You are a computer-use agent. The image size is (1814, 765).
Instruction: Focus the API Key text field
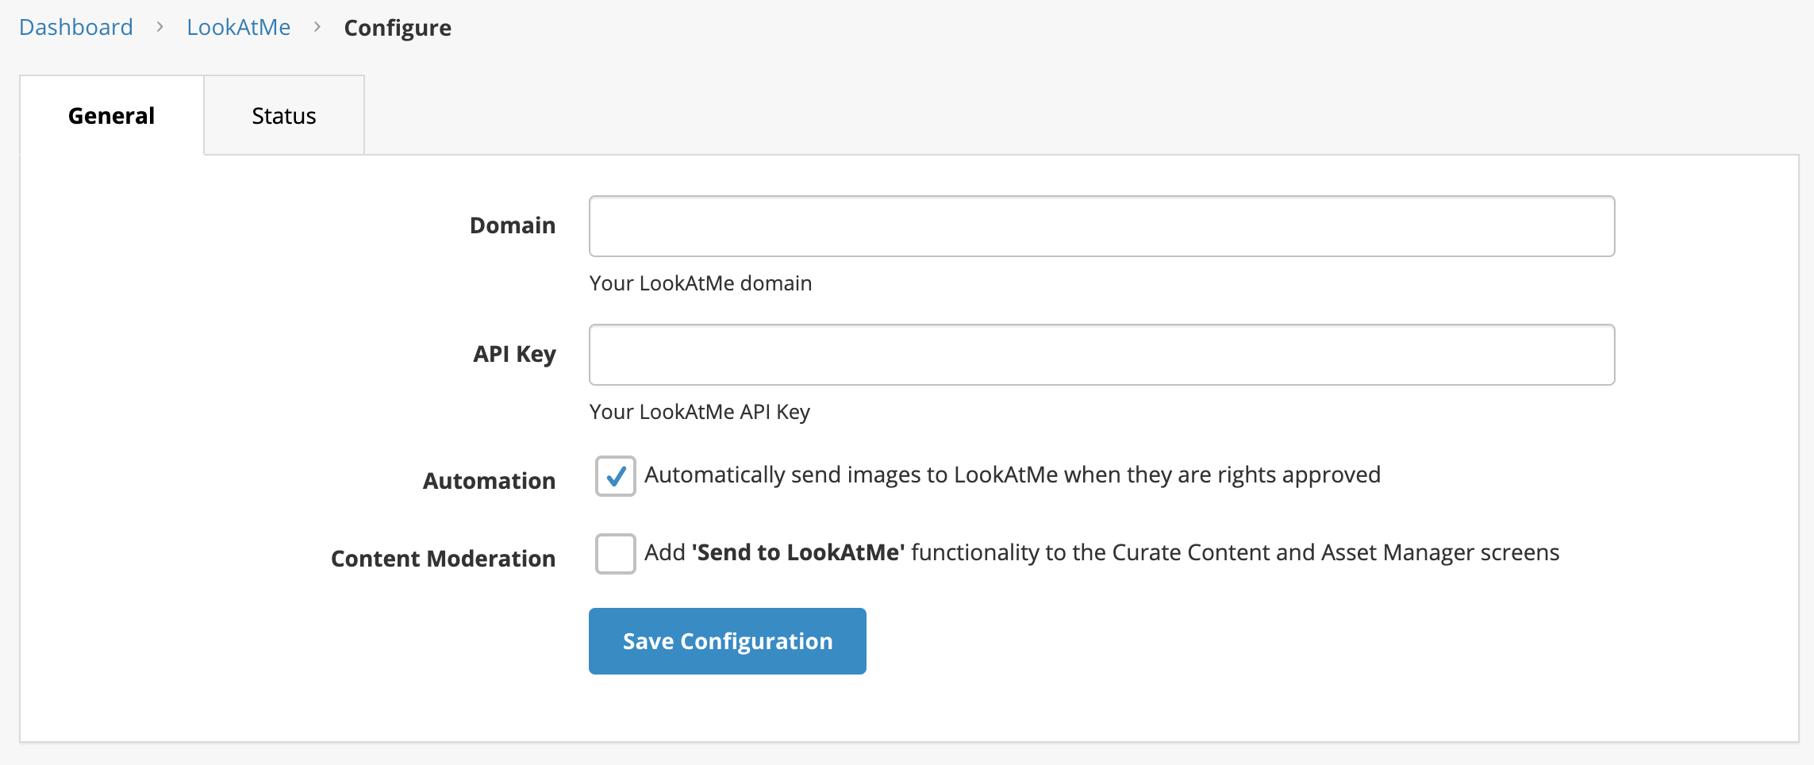point(1101,355)
